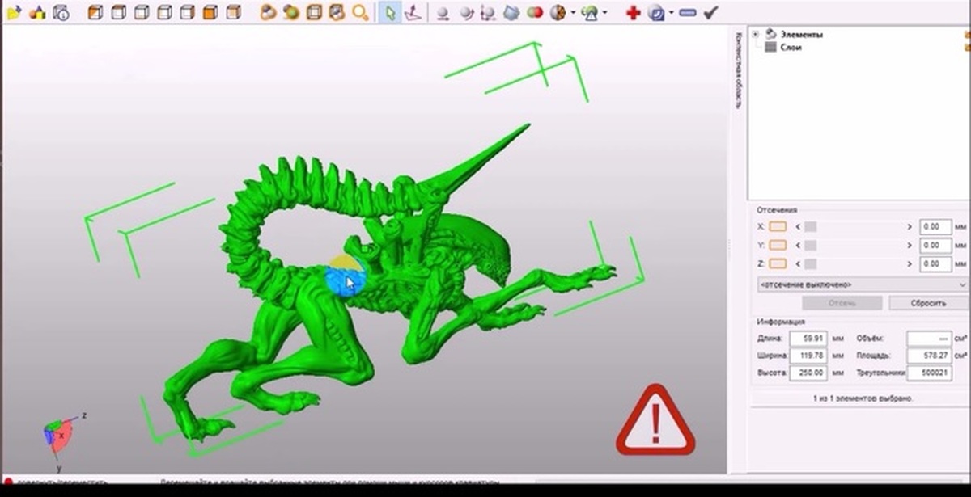
Task: Click the blue-gray cut part icon
Action: (x=511, y=13)
